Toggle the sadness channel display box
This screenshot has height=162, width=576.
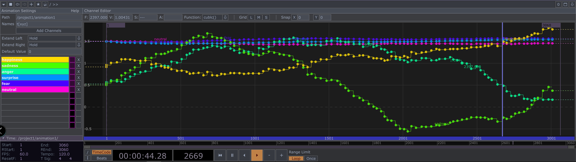[72, 66]
